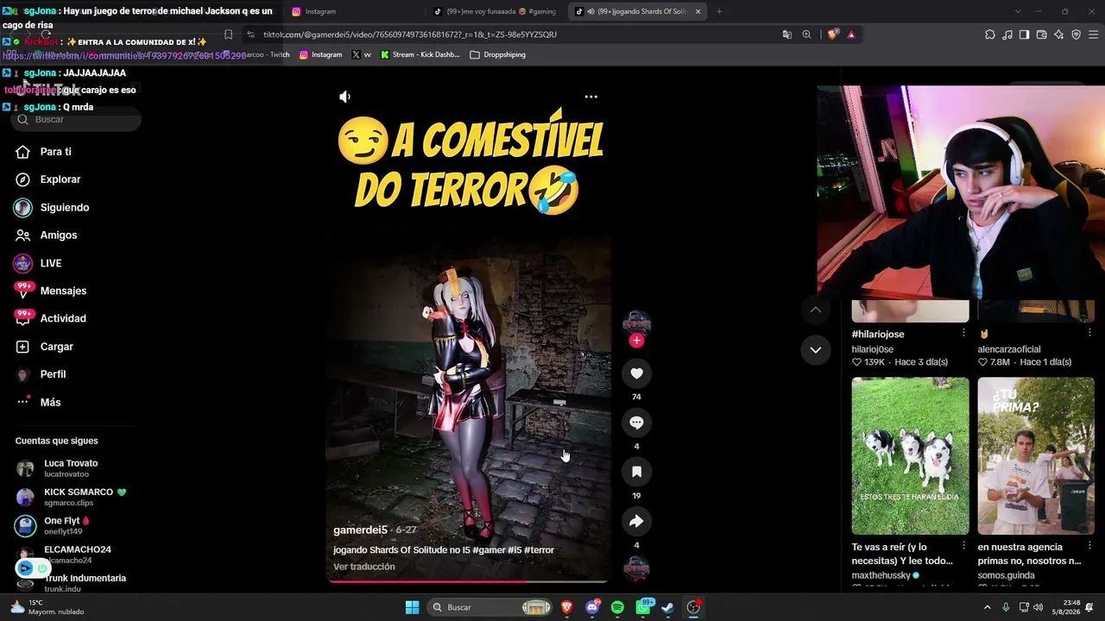
Task: Like the video with the heart icon
Action: [x=636, y=373]
